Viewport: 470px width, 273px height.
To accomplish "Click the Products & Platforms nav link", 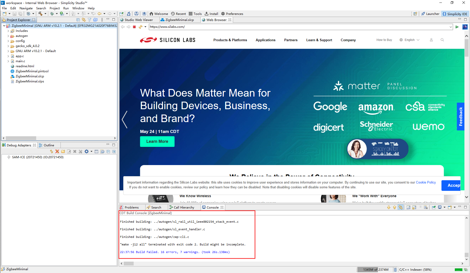I will pyautogui.click(x=230, y=40).
